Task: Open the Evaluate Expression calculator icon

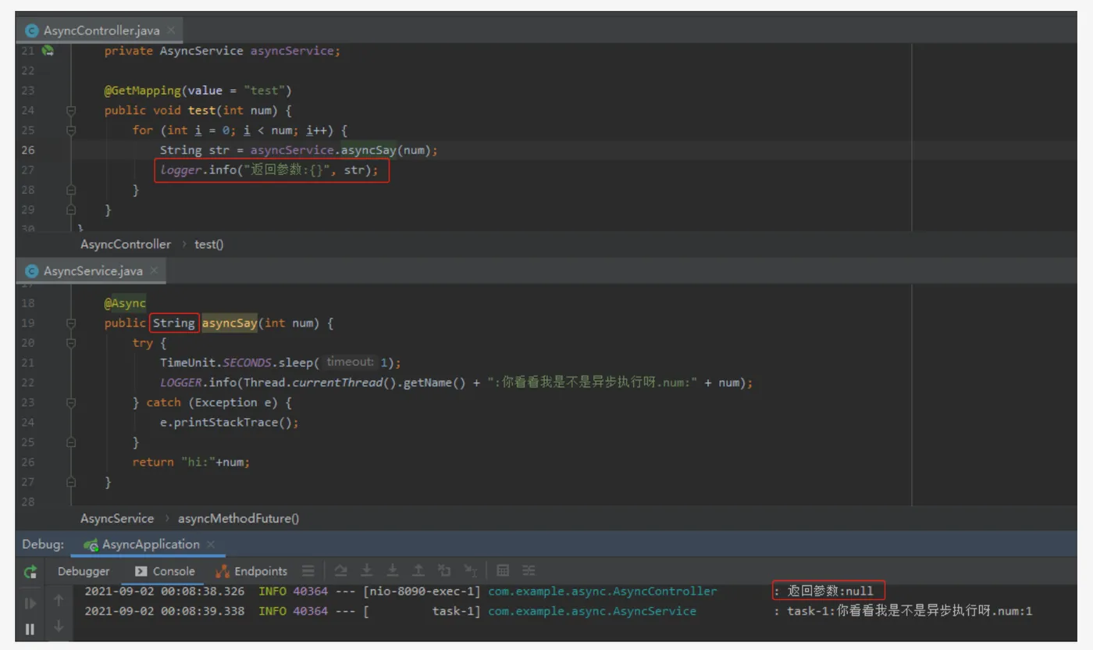Action: 503,571
